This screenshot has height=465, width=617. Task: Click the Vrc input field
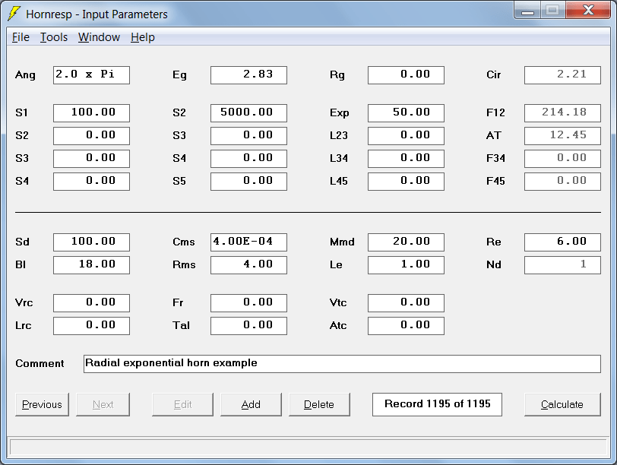(x=91, y=303)
